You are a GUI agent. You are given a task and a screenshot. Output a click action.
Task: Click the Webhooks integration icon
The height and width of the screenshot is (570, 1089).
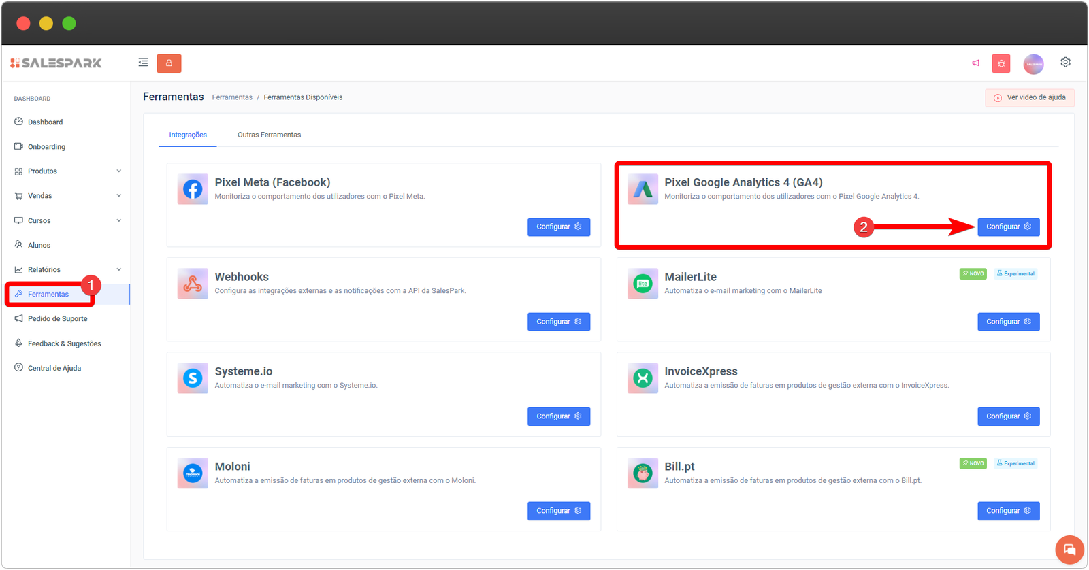[193, 284]
